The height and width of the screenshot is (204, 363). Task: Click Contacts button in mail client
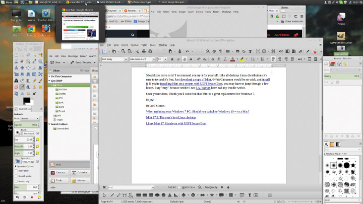pos(59,173)
